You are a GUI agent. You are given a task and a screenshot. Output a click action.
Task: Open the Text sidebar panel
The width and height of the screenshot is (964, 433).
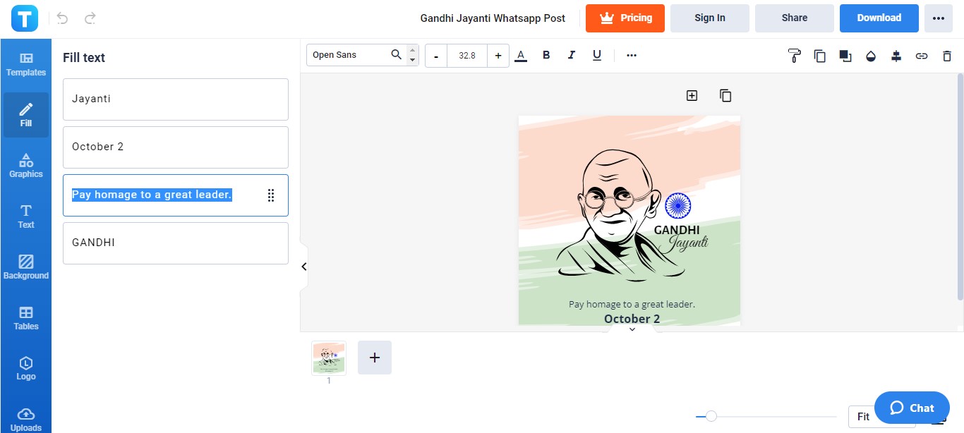click(x=26, y=216)
